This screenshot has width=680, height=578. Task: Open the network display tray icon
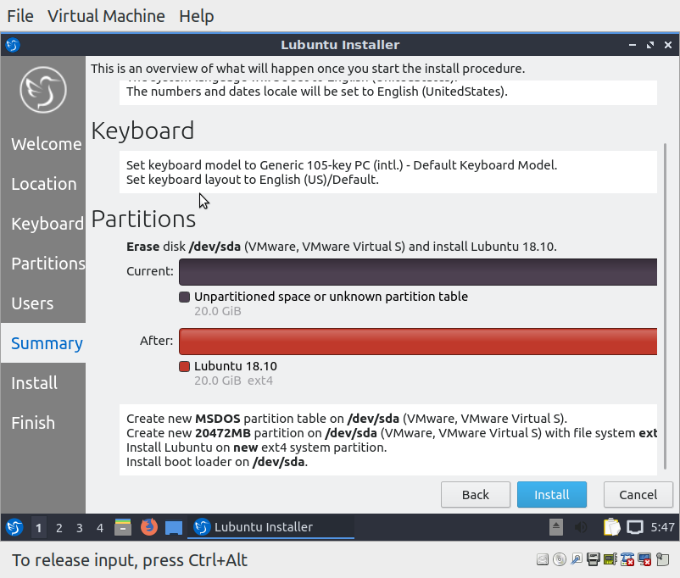point(635,527)
